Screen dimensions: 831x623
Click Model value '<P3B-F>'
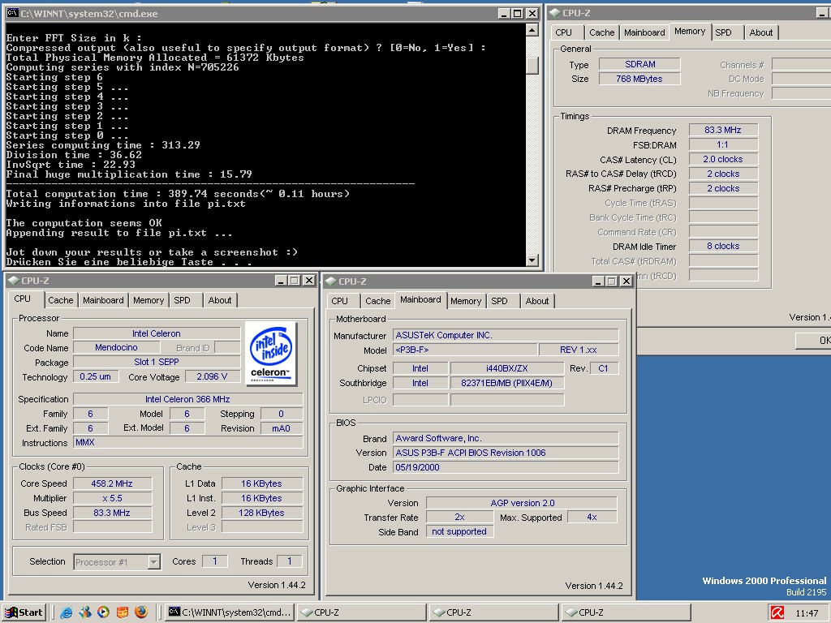tap(465, 350)
